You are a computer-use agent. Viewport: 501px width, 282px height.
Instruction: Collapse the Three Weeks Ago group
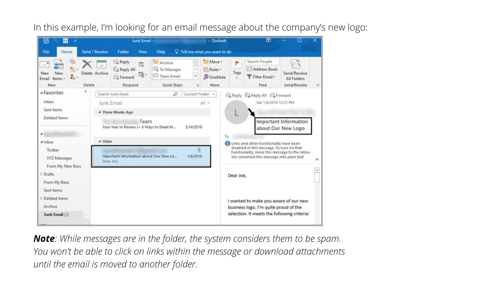click(x=100, y=112)
